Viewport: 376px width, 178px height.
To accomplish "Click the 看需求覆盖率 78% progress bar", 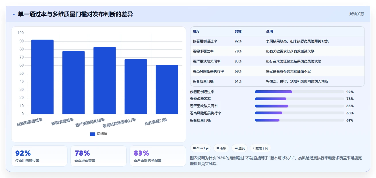I will click(299, 99).
